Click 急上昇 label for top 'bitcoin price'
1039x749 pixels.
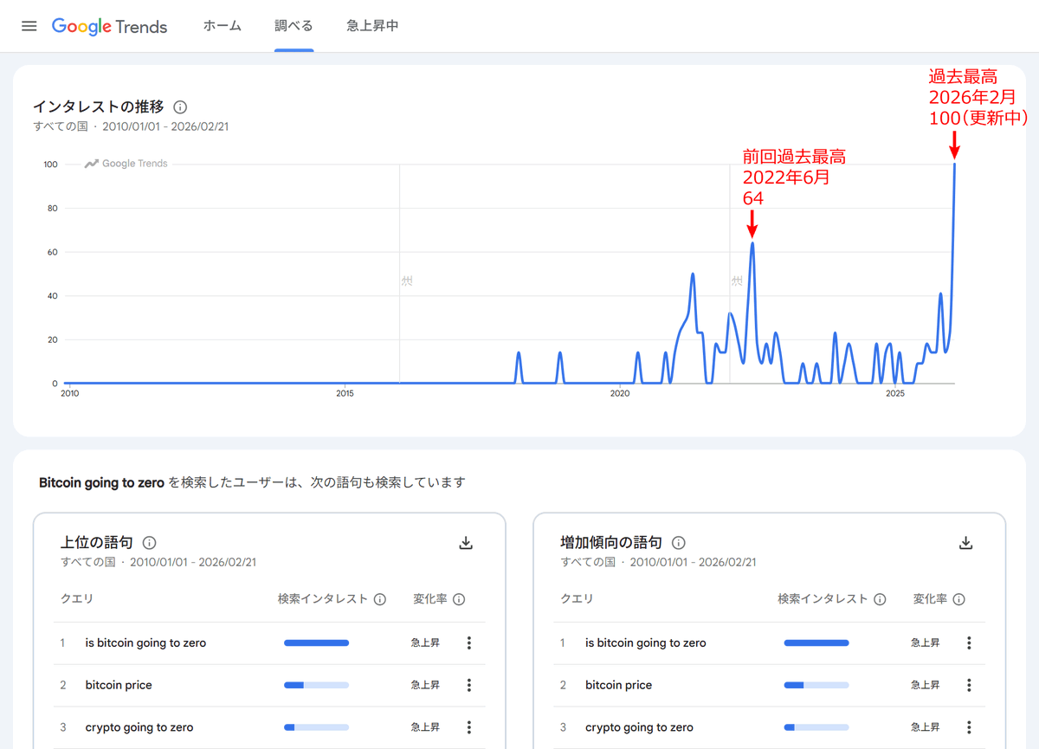pyautogui.click(x=425, y=685)
